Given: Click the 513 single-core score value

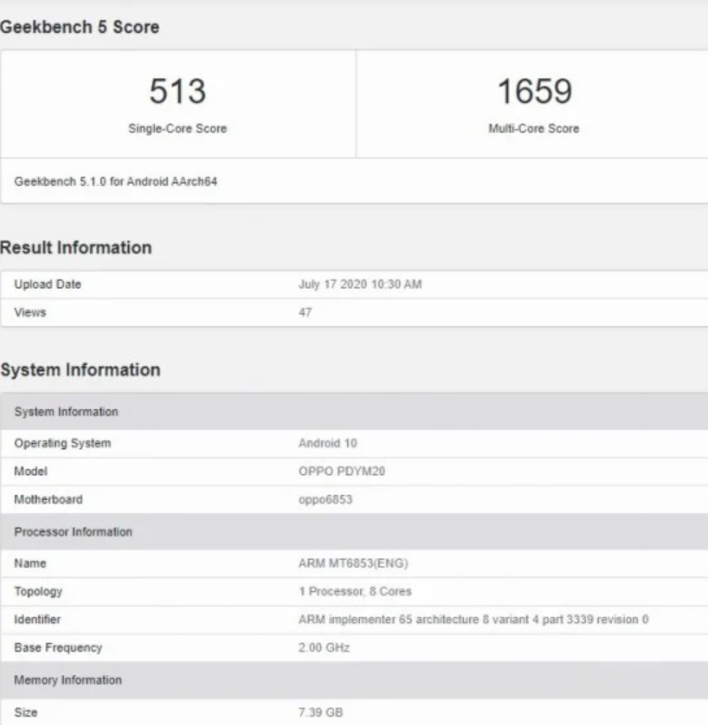Looking at the screenshot, I should 177,91.
